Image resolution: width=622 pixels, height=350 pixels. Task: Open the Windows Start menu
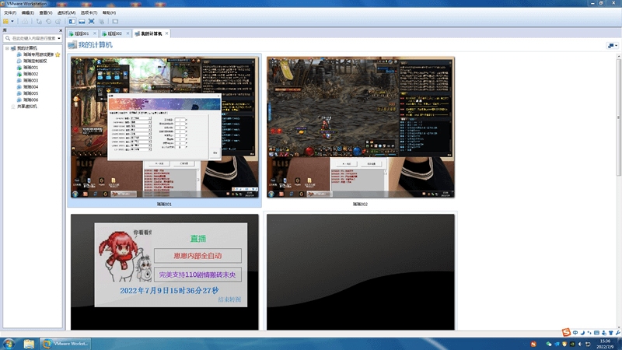coord(9,344)
